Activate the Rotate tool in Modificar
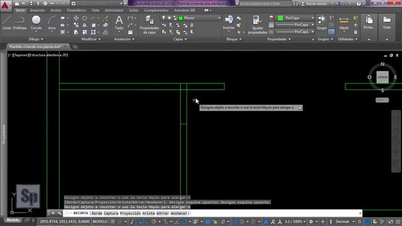The height and width of the screenshot is (226, 402). pos(84,18)
